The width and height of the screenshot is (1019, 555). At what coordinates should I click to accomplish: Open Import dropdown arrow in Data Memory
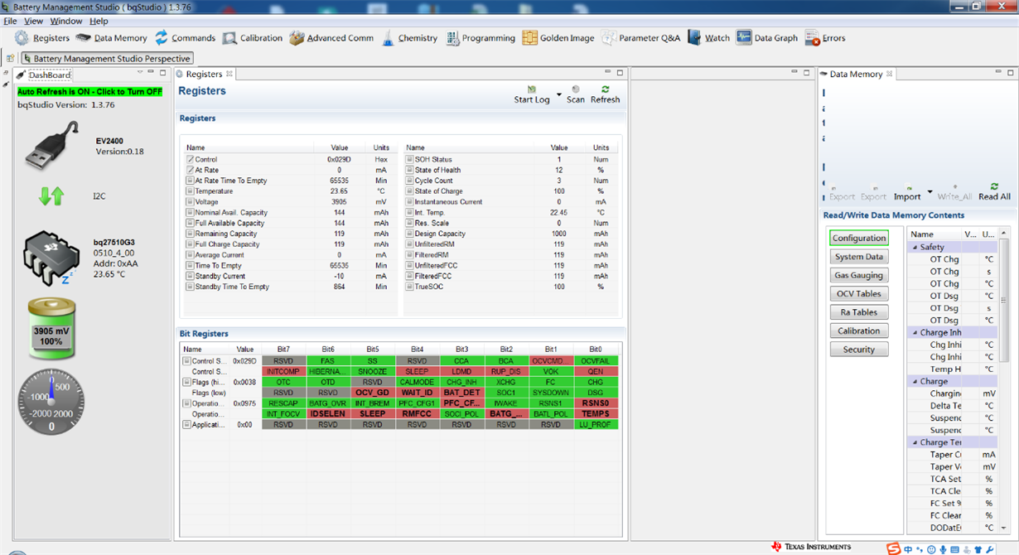coord(930,192)
